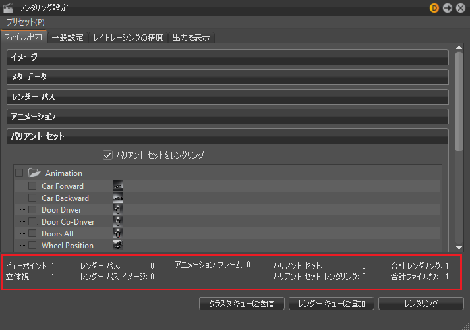The height and width of the screenshot is (330, 470).
Task: Toggle バリアント セットをレンダリング checkbox
Action: click(x=107, y=155)
